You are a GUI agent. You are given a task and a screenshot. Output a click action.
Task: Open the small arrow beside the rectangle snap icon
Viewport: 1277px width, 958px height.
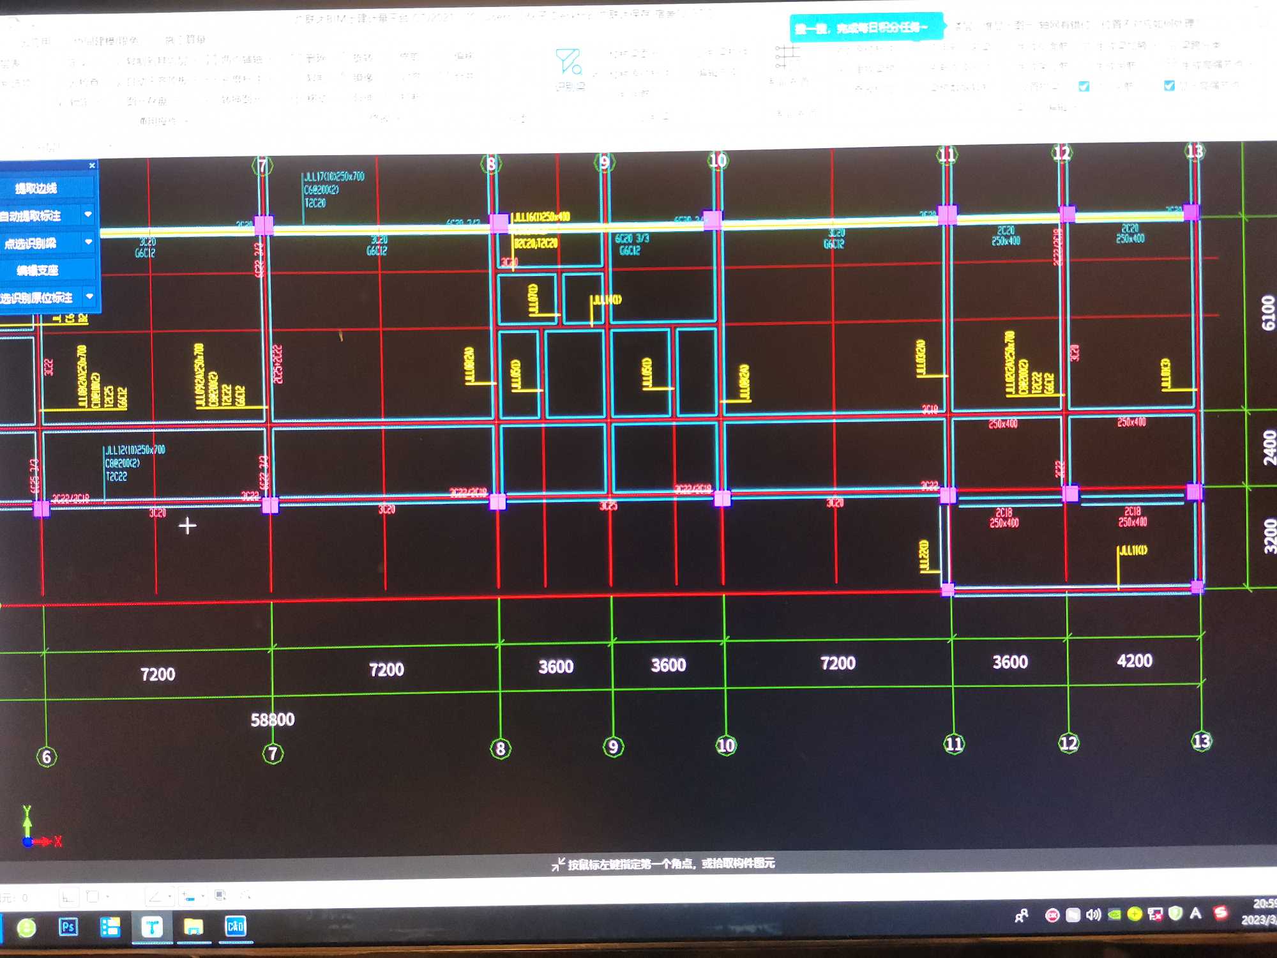coord(107,897)
